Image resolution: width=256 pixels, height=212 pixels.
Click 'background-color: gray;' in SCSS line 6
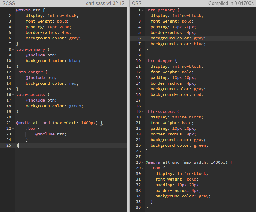click(x=53, y=38)
